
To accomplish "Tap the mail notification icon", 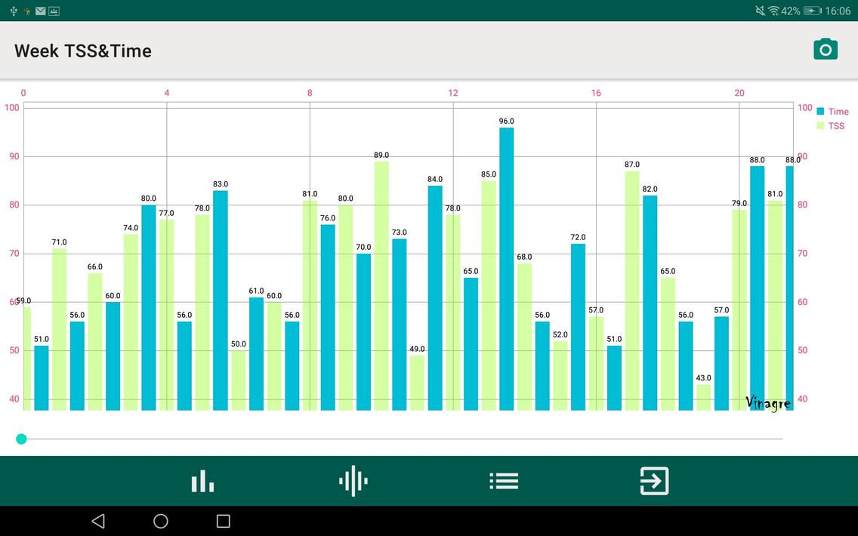I will (40, 11).
